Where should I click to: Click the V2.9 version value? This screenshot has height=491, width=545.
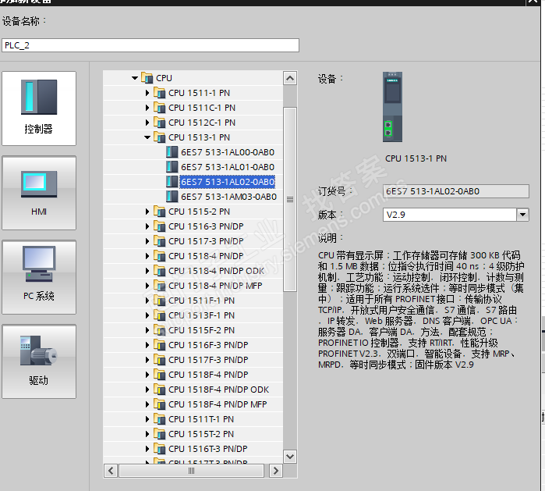click(396, 215)
